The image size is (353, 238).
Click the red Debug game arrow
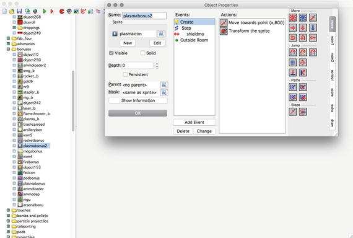click(x=52, y=11)
